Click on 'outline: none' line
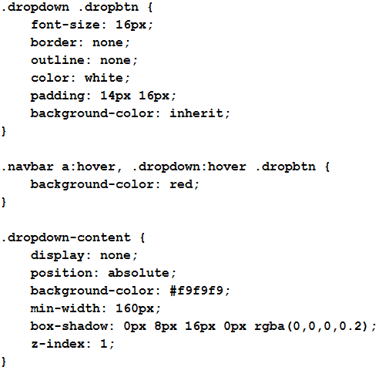Image resolution: width=382 pixels, height=377 pixels. click(x=84, y=60)
